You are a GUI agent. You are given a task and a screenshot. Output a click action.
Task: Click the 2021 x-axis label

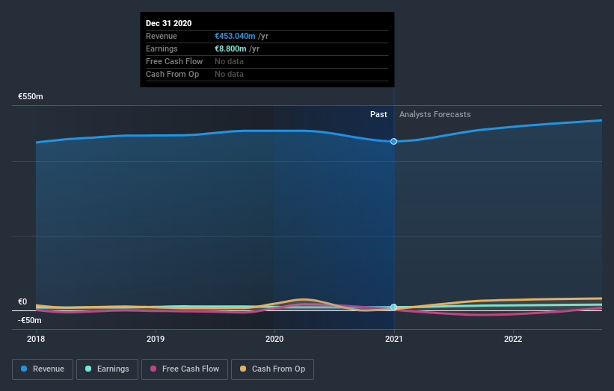[x=393, y=339]
